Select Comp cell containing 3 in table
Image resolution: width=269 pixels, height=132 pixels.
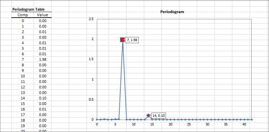pos(23,37)
